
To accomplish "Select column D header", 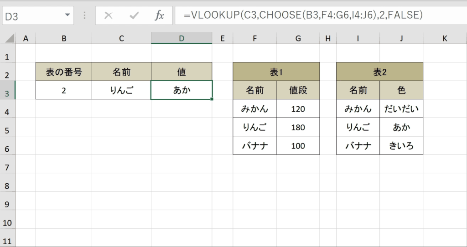I will tap(182, 38).
